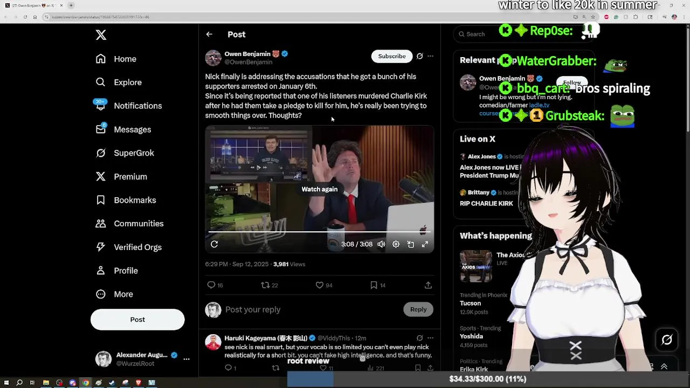Open Premium page
This screenshot has height=388, width=690.
121,177
